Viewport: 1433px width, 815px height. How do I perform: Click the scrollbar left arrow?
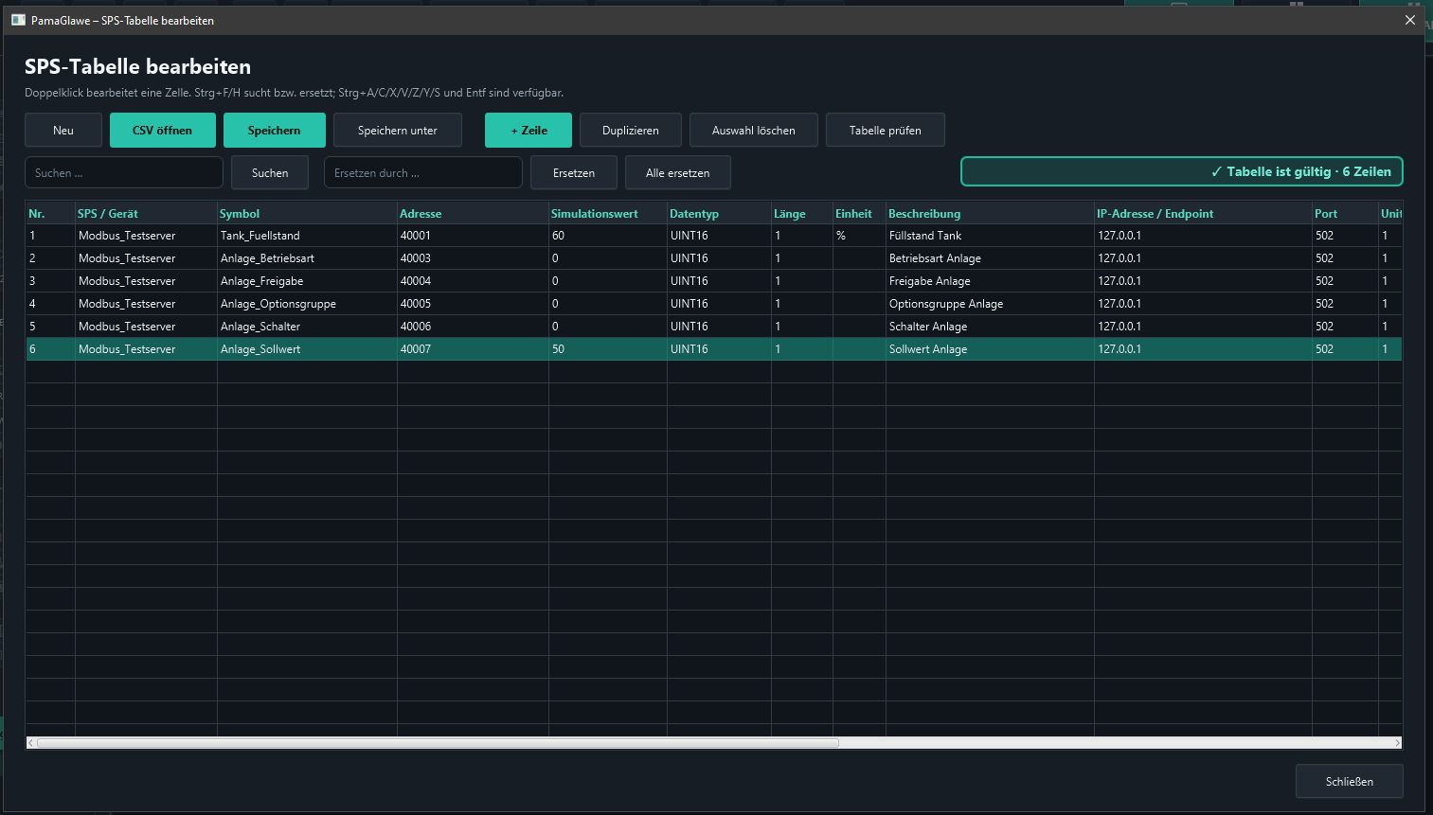pos(31,743)
